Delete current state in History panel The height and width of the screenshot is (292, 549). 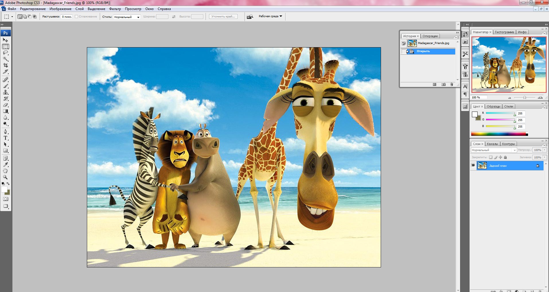click(452, 84)
